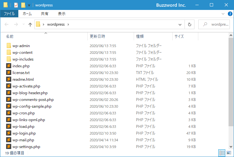
Task: Select the wp-config-sample.php file name
Action: click(32, 106)
